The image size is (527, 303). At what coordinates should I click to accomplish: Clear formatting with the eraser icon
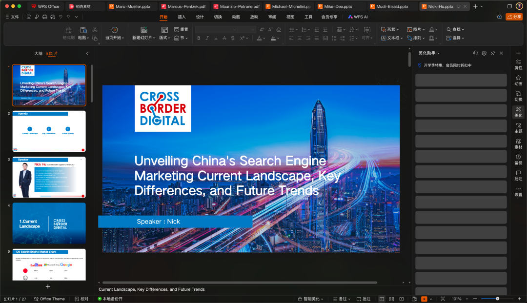[x=279, y=30]
